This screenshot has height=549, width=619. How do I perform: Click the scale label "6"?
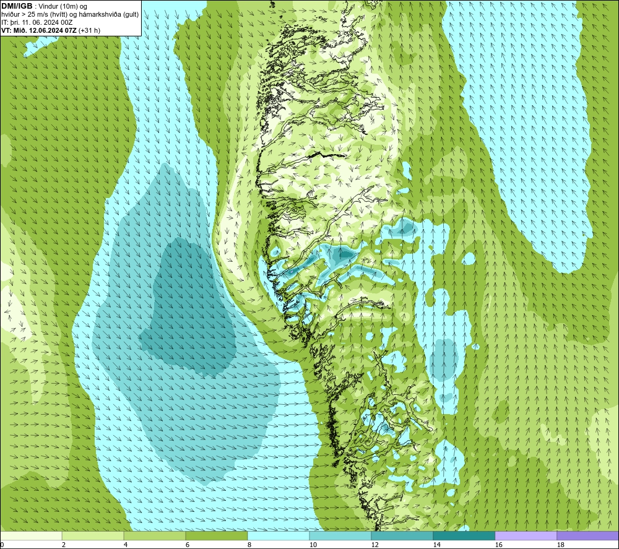coord(188,545)
